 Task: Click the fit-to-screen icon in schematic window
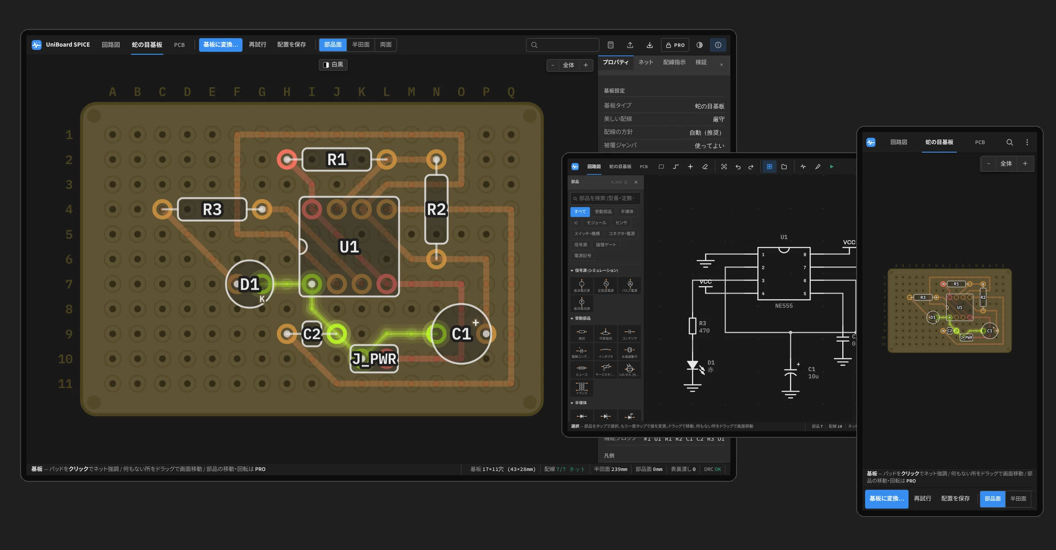click(x=724, y=167)
